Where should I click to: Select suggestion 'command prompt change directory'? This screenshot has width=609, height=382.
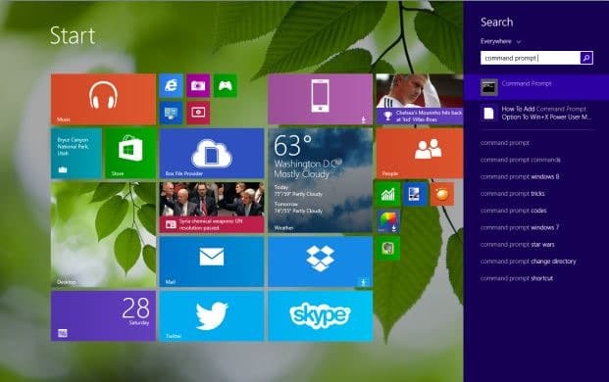pos(529,262)
